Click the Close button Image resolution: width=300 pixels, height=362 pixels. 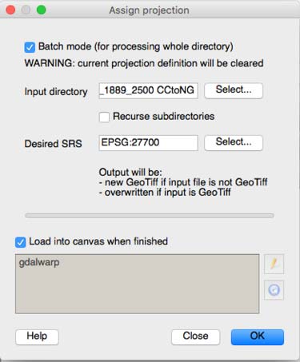pyautogui.click(x=195, y=336)
